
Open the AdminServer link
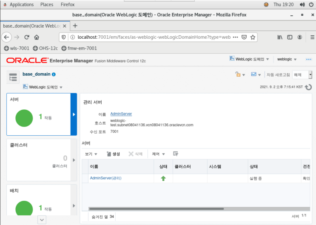click(121, 114)
